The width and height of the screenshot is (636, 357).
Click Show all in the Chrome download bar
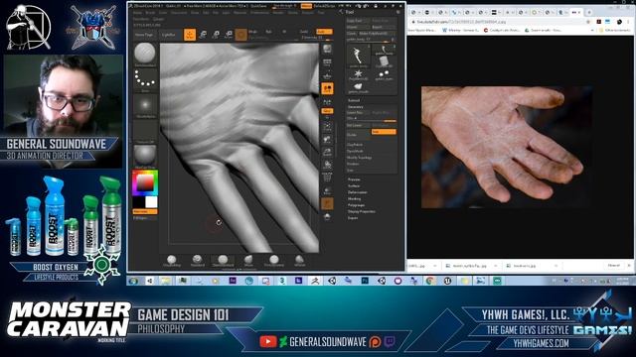(x=613, y=266)
